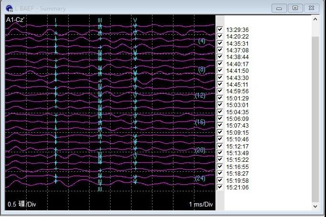Screen dimensions: 326x217
Task: Click trace number label (8)
Action: click(202, 69)
